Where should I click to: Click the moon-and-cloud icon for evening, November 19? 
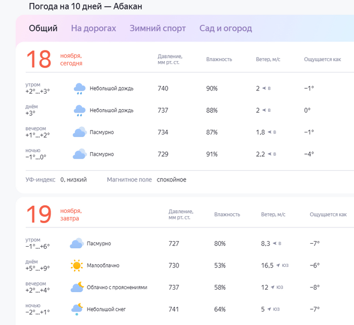(x=76, y=287)
